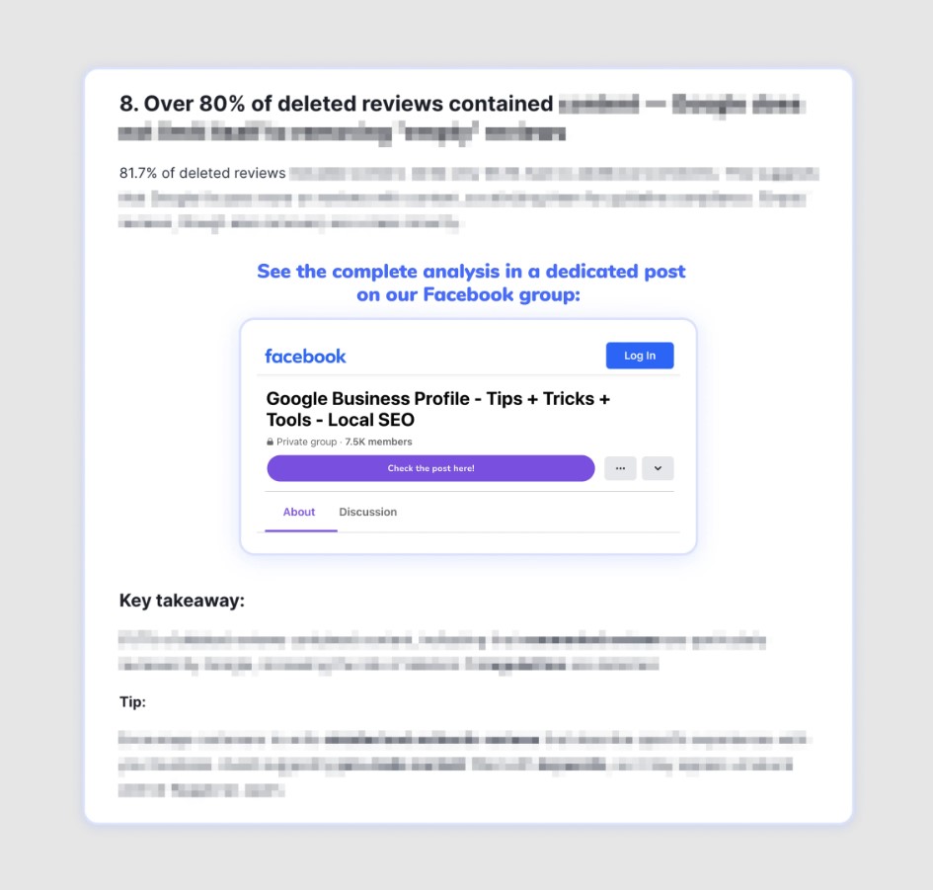Screen dimensions: 933x890
Task: Click the 'Tip:' label
Action: pyautogui.click(x=132, y=702)
